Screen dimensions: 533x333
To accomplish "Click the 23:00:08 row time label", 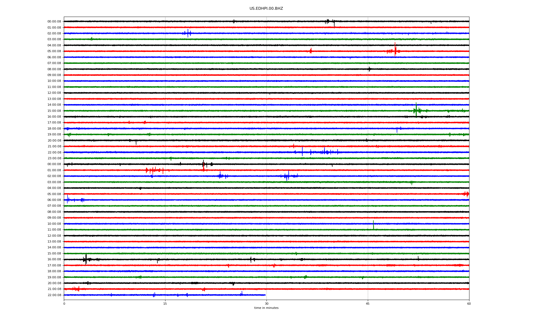I will [54, 158].
